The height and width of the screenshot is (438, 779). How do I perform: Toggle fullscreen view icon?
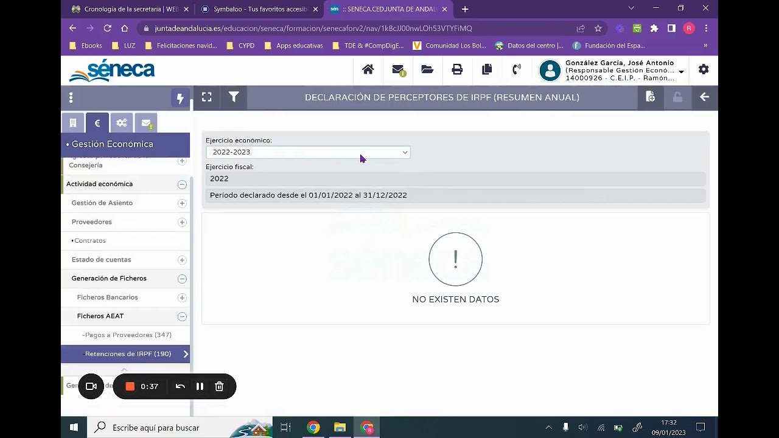[207, 97]
